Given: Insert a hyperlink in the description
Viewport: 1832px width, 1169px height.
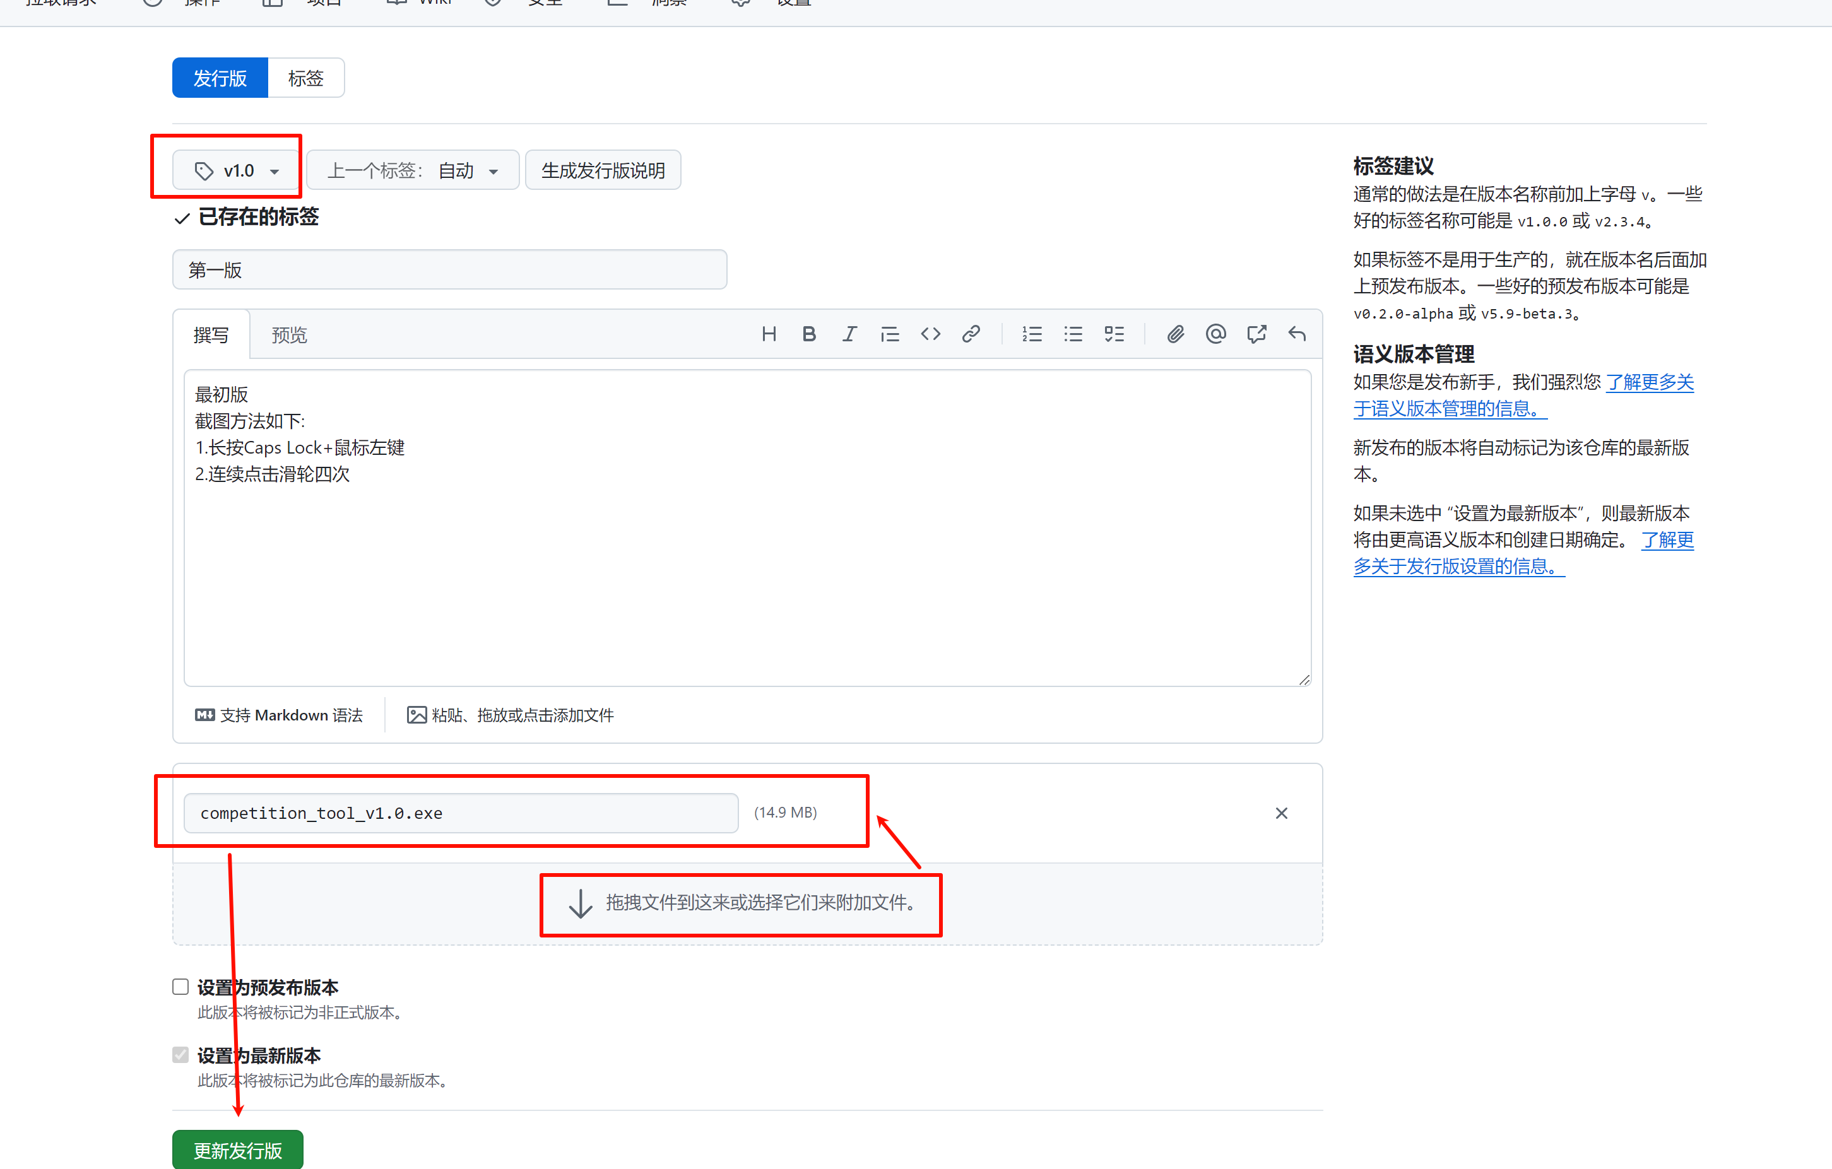Looking at the screenshot, I should tap(971, 333).
